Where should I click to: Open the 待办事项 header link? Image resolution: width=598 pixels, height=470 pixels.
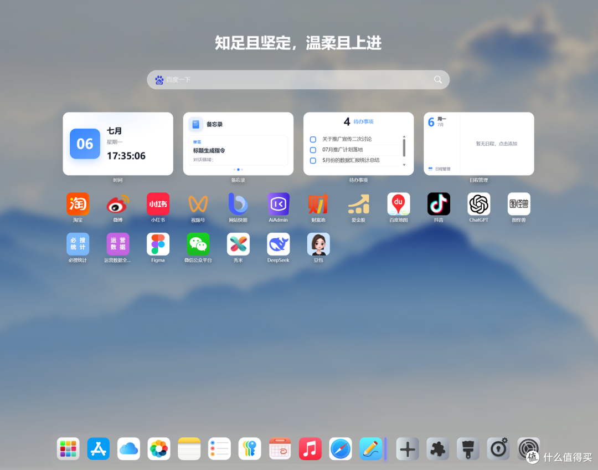(363, 121)
